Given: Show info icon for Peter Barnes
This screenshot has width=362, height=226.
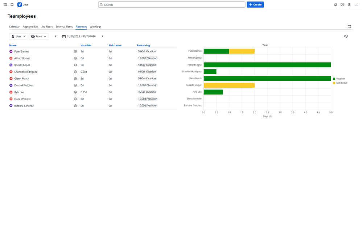Looking at the screenshot, I should coord(75,51).
